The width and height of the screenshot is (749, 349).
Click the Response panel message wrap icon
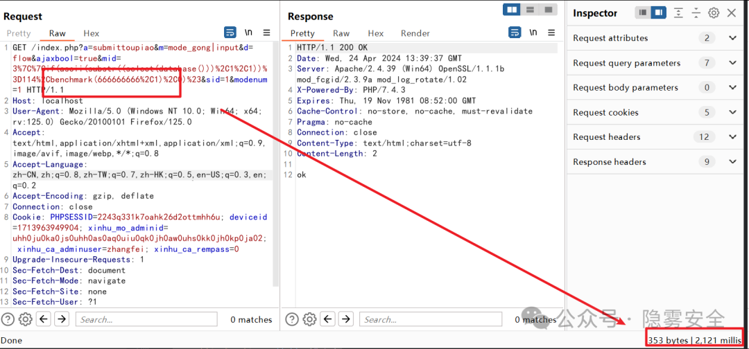(515, 33)
